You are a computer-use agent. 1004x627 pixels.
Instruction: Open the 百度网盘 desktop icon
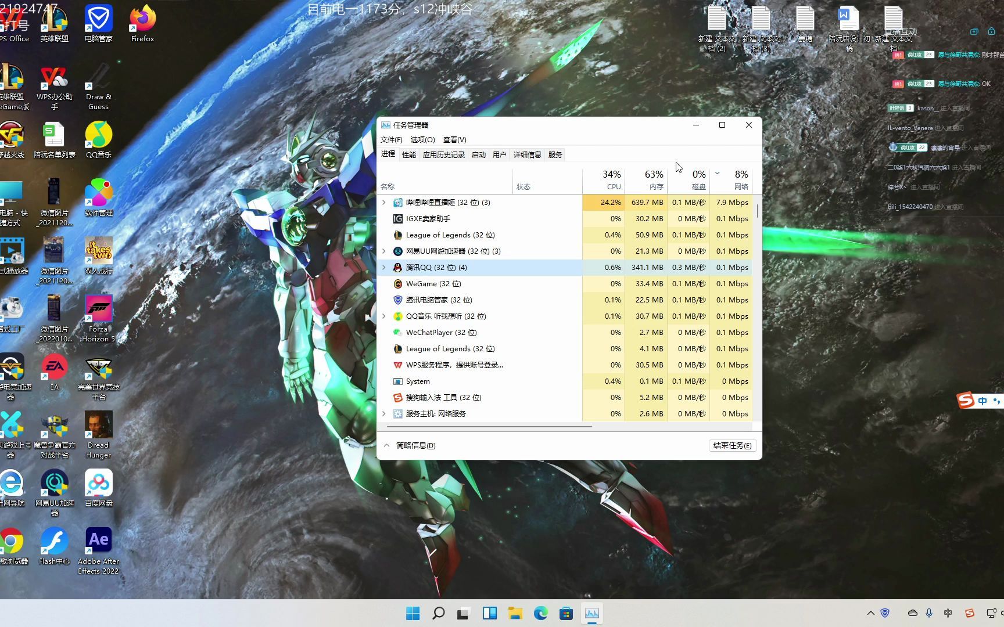coord(98,488)
